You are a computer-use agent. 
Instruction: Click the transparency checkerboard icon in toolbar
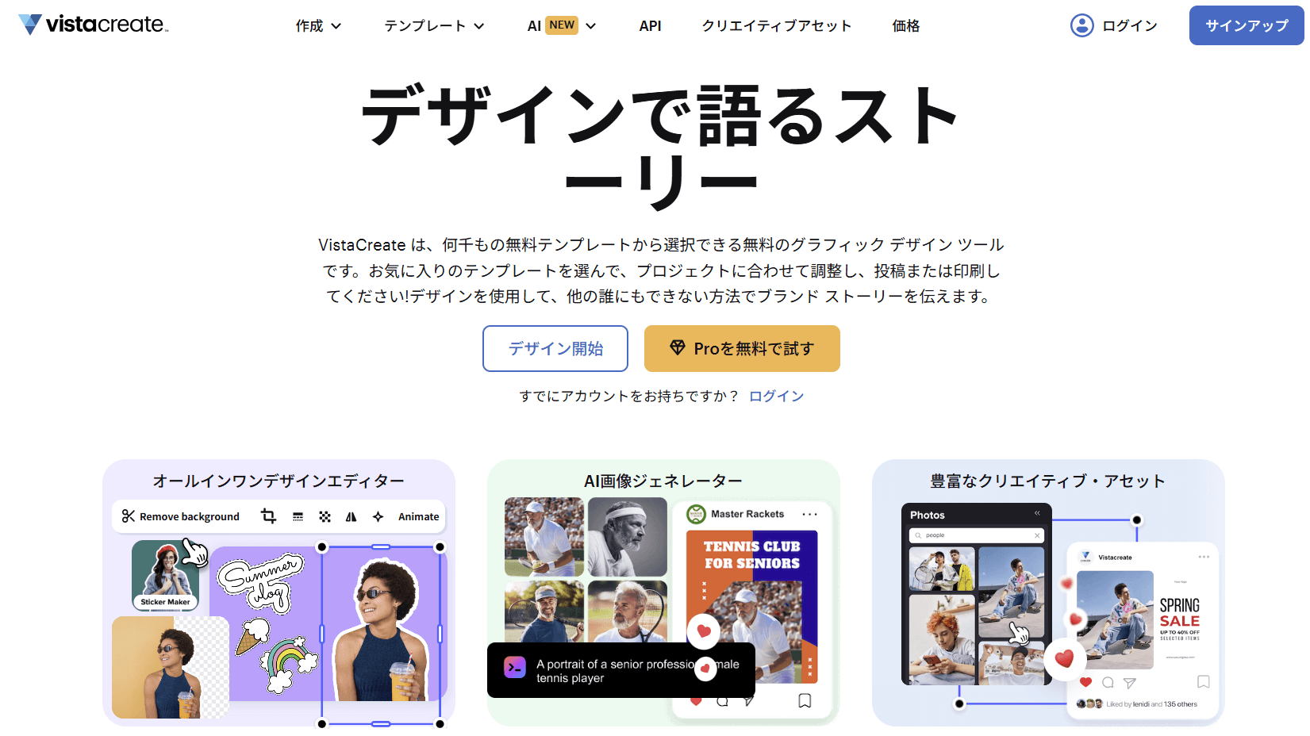[x=325, y=516]
